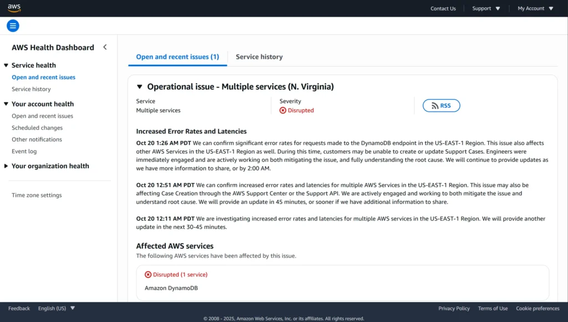Click the RSS feed button
The width and height of the screenshot is (568, 322).
click(x=441, y=105)
